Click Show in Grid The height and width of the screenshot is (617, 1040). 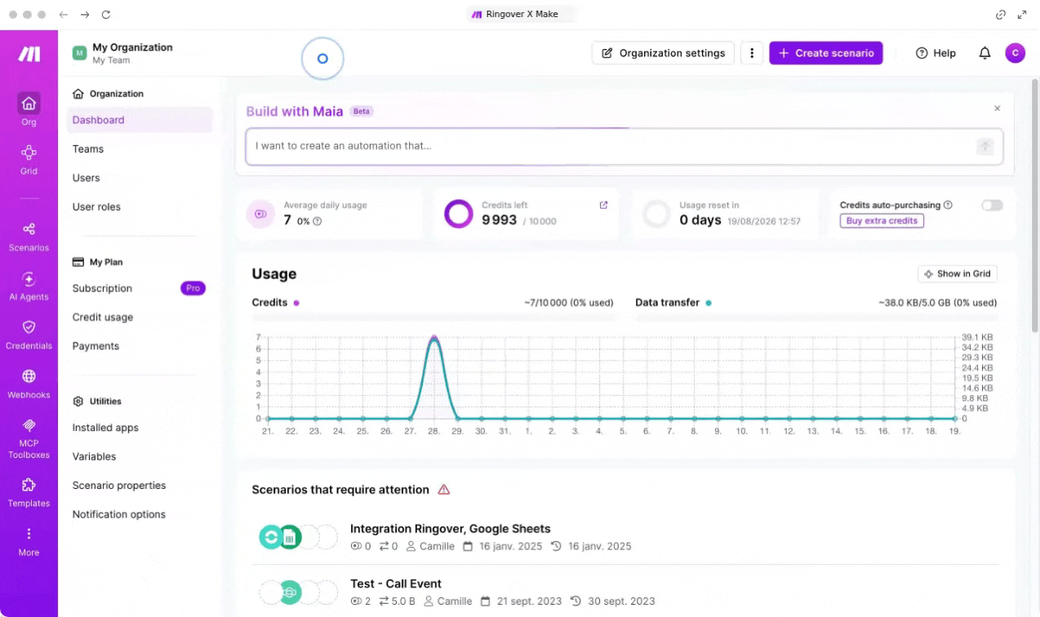click(958, 274)
